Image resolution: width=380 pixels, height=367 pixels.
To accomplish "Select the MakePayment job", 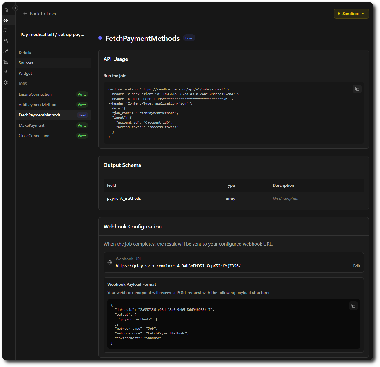I will [53, 125].
